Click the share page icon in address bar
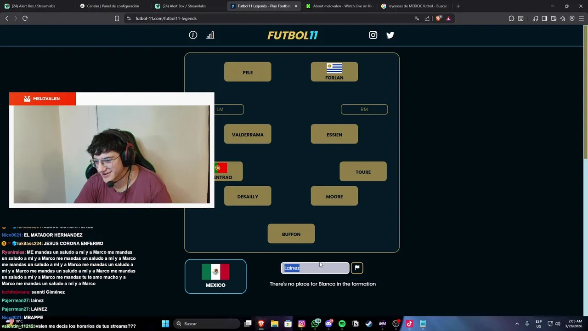 427,18
